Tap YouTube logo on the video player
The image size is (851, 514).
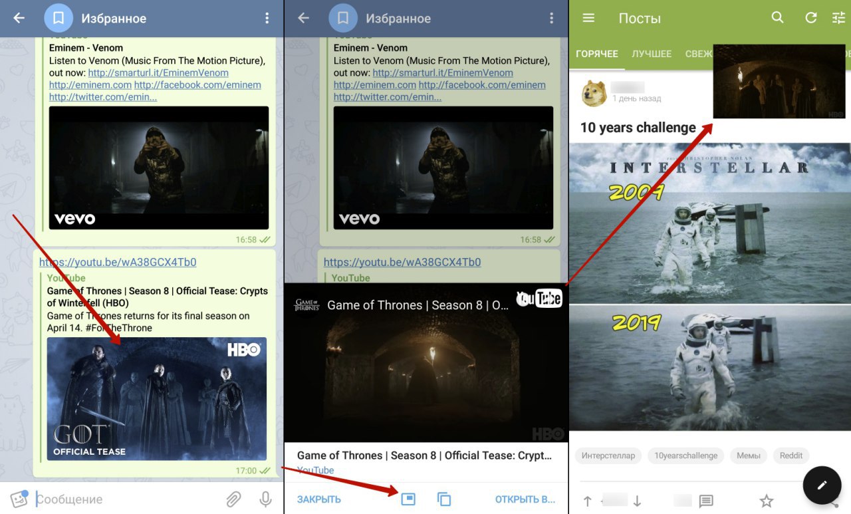(539, 299)
